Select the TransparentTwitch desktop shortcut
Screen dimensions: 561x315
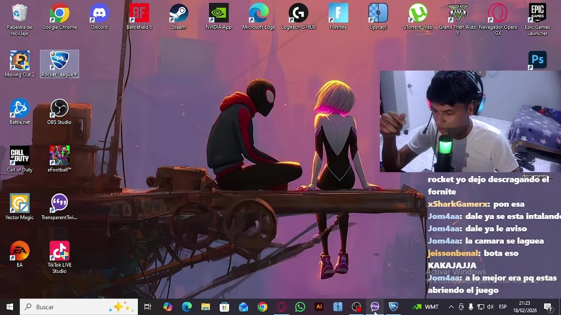(x=59, y=207)
